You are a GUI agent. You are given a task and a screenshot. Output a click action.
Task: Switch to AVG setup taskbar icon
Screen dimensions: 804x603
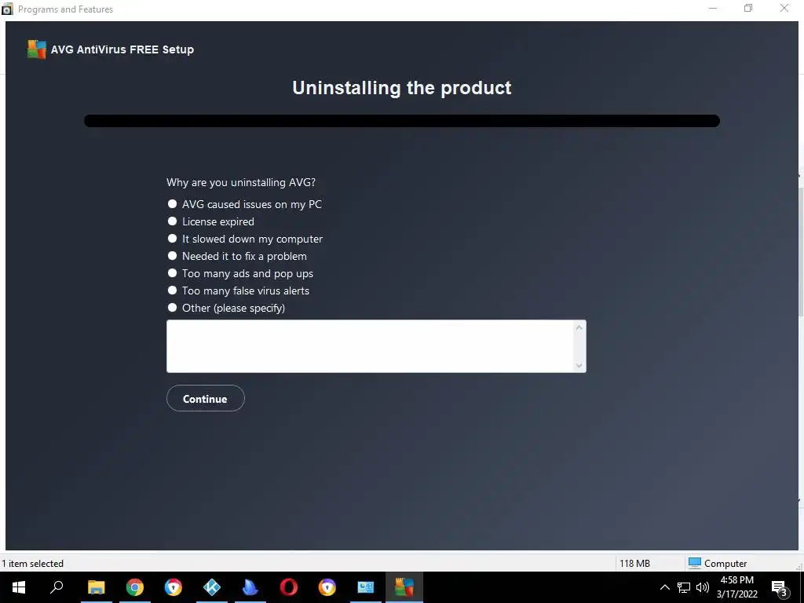pos(404,587)
